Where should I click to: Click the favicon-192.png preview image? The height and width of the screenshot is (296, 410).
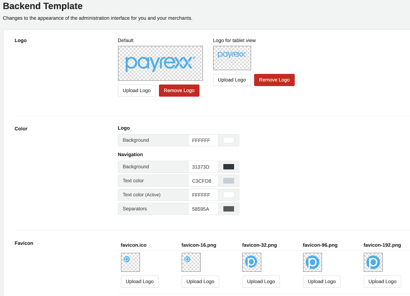pyautogui.click(x=373, y=262)
